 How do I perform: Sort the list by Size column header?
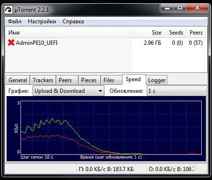coord(148,33)
